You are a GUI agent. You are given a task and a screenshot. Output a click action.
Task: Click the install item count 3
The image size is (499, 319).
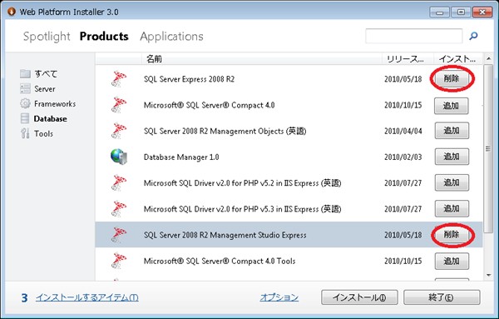pyautogui.click(x=24, y=297)
